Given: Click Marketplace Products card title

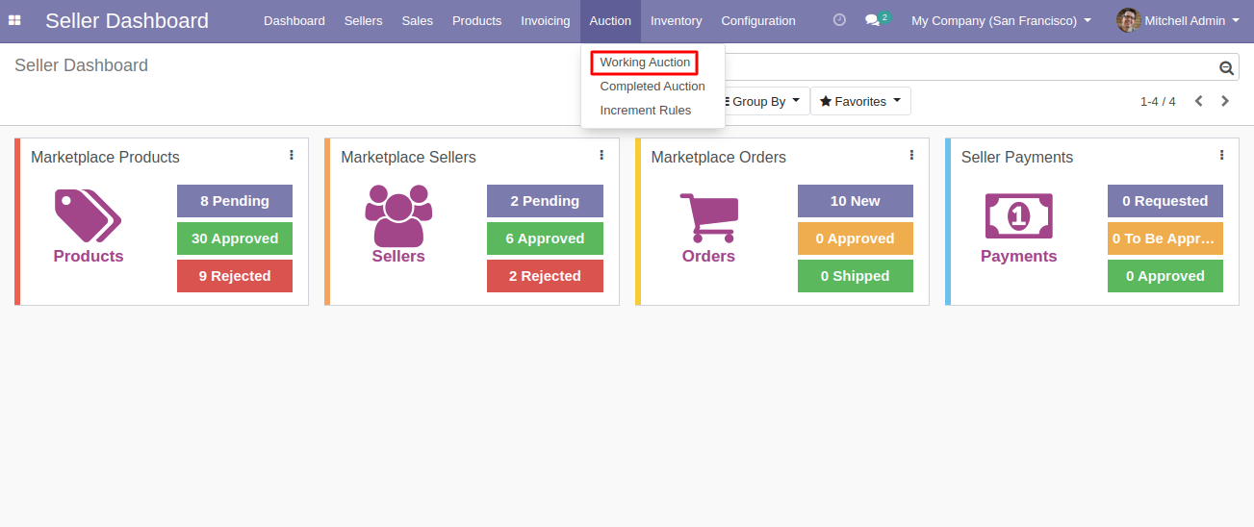Looking at the screenshot, I should 105,157.
